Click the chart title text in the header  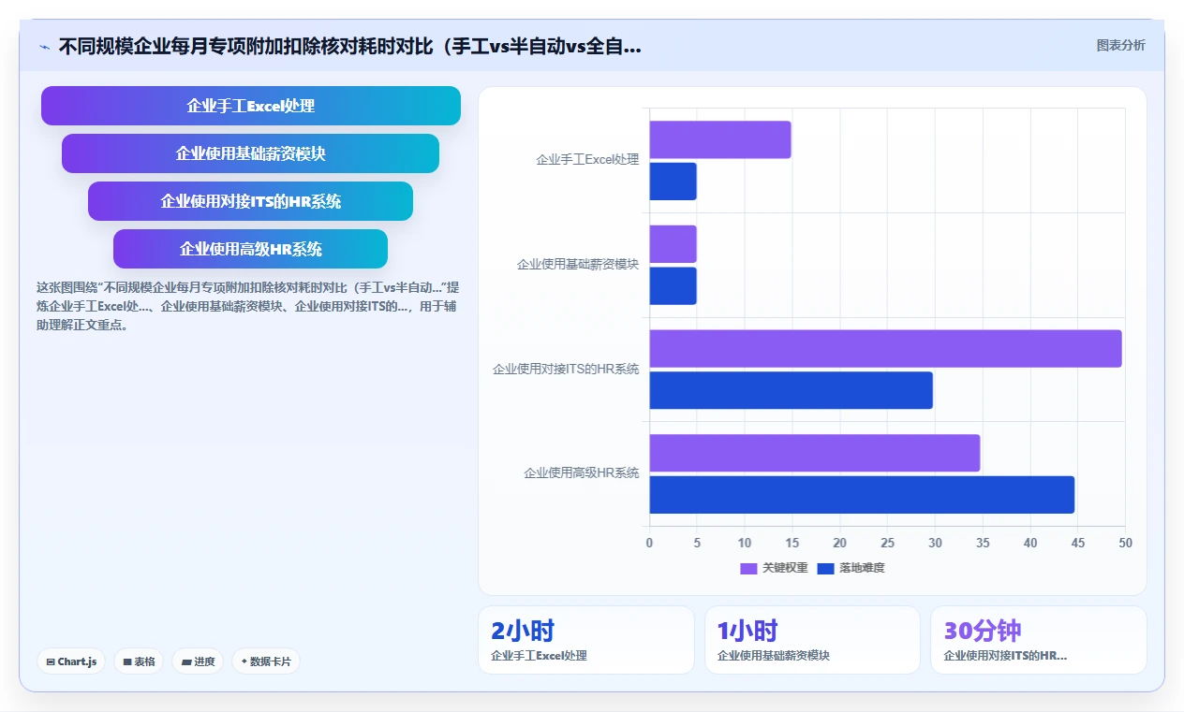pyautogui.click(x=350, y=46)
